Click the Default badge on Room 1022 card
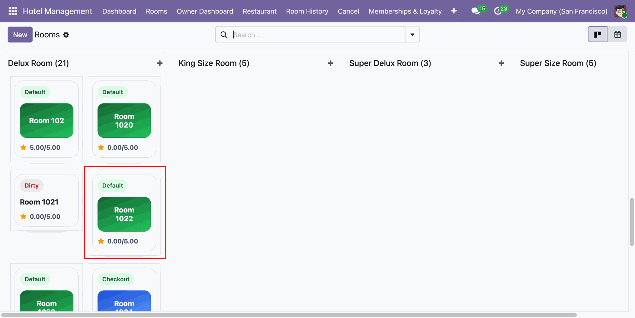 point(112,185)
